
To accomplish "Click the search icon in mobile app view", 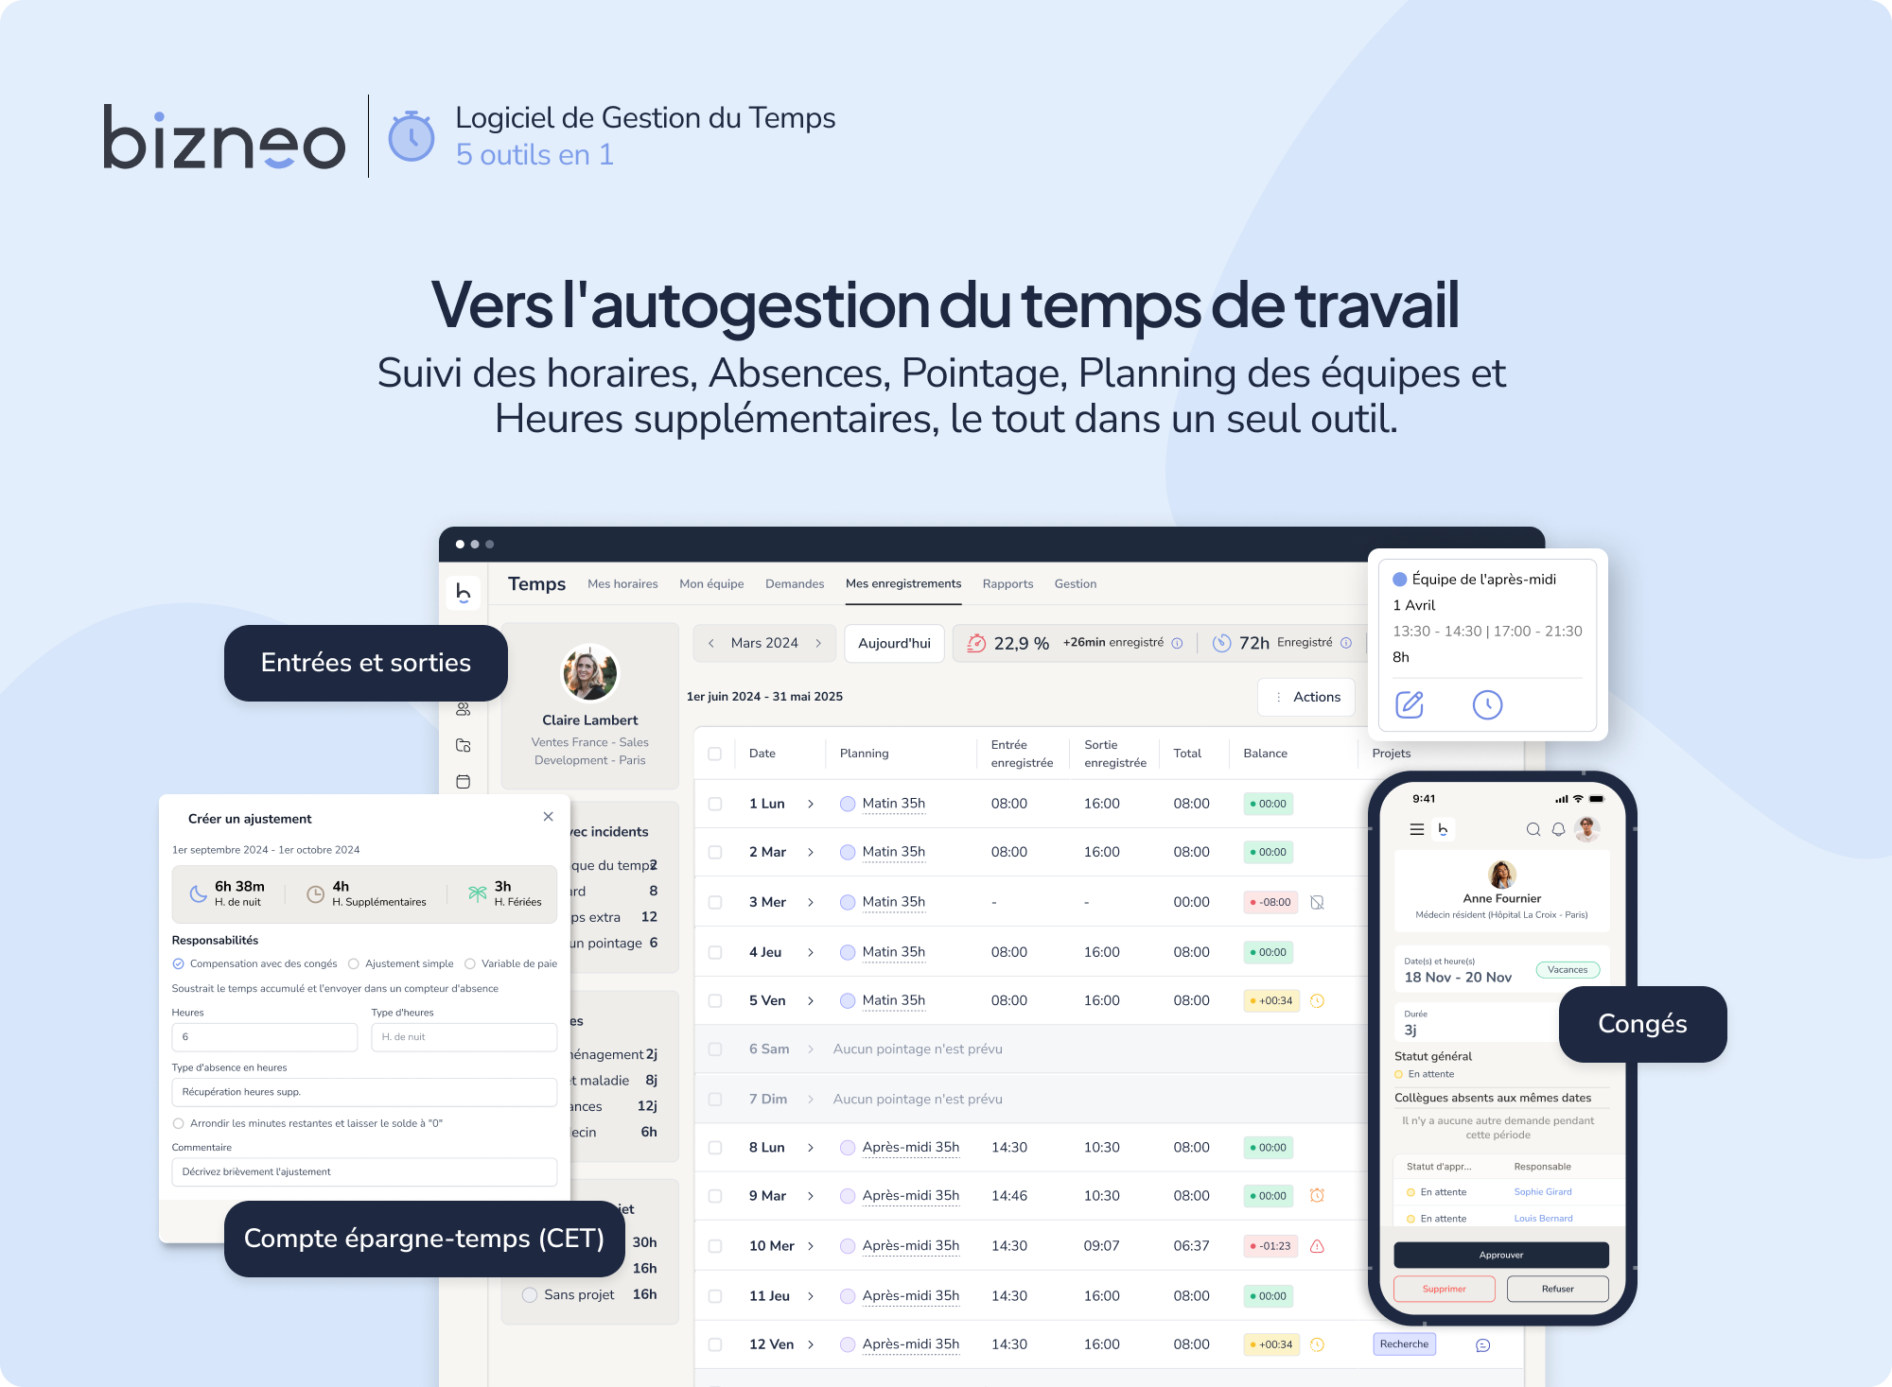I will coord(1531,834).
